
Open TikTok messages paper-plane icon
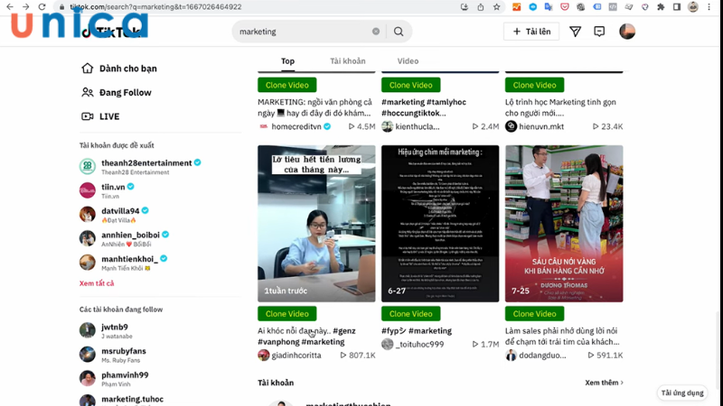coord(575,32)
